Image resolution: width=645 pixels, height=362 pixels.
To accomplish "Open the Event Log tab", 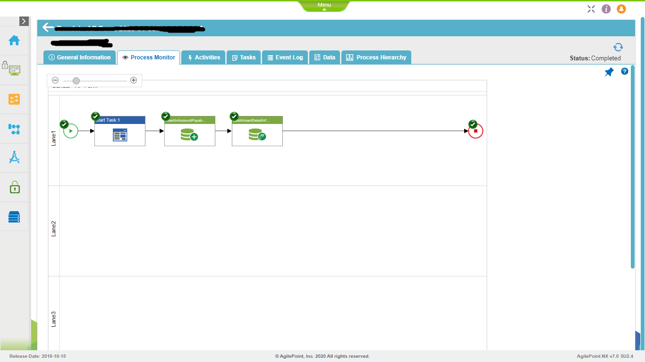I will (285, 58).
